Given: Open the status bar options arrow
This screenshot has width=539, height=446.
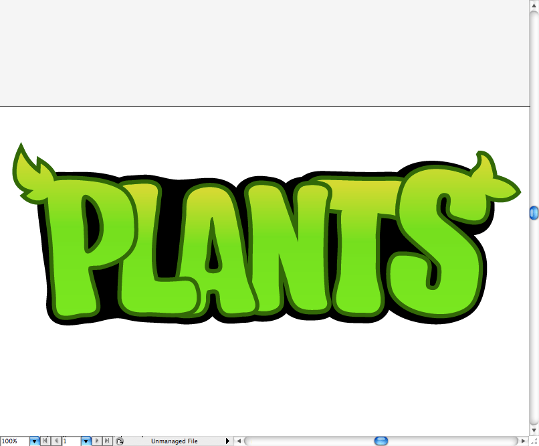Looking at the screenshot, I should pos(227,441).
